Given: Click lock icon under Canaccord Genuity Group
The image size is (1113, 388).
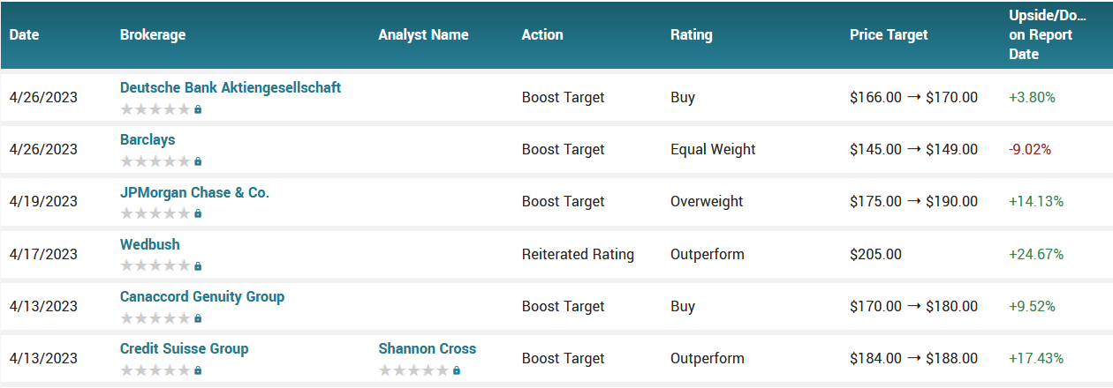Looking at the screenshot, I should pos(198,318).
